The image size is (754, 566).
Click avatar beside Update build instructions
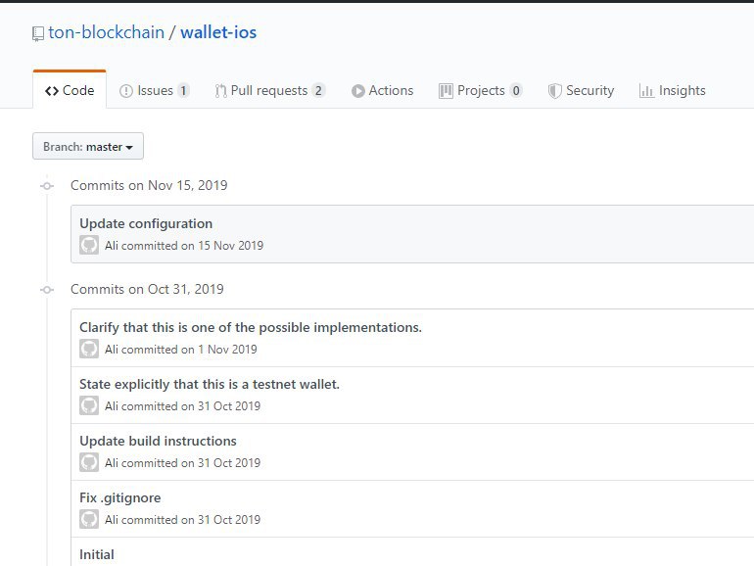click(x=89, y=462)
